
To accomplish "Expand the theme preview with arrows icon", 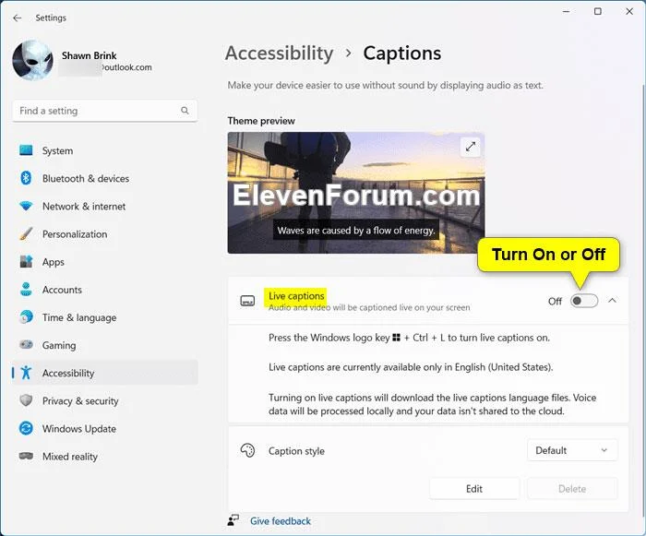I will point(470,147).
